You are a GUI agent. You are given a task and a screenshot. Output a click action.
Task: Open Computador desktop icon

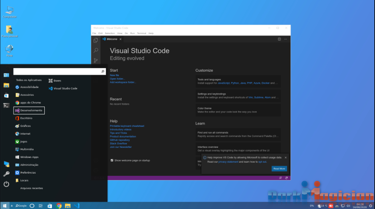point(9,12)
